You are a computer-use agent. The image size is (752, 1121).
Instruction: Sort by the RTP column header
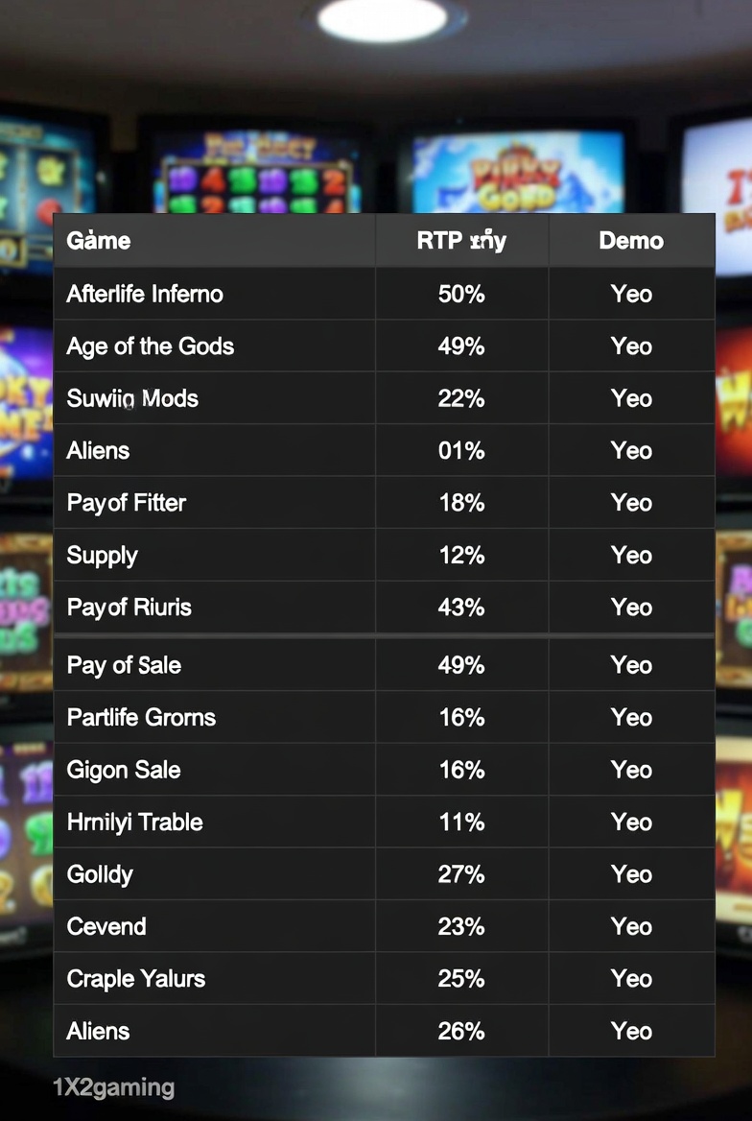(x=461, y=240)
